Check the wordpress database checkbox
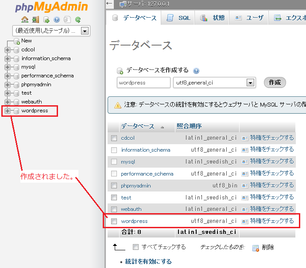The image size is (306, 268). (x=114, y=221)
